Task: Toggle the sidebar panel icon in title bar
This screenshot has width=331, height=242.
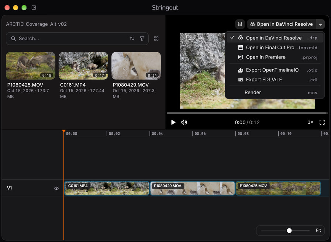Action: click(x=34, y=8)
